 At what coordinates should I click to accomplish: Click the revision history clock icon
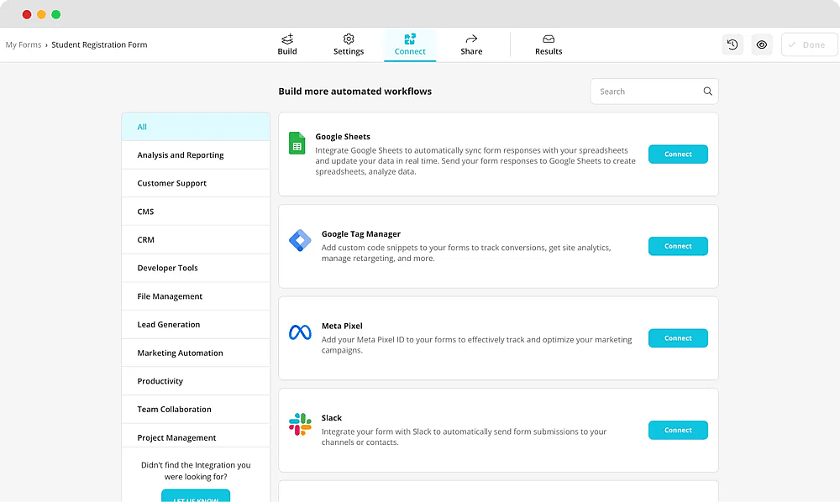coord(732,45)
